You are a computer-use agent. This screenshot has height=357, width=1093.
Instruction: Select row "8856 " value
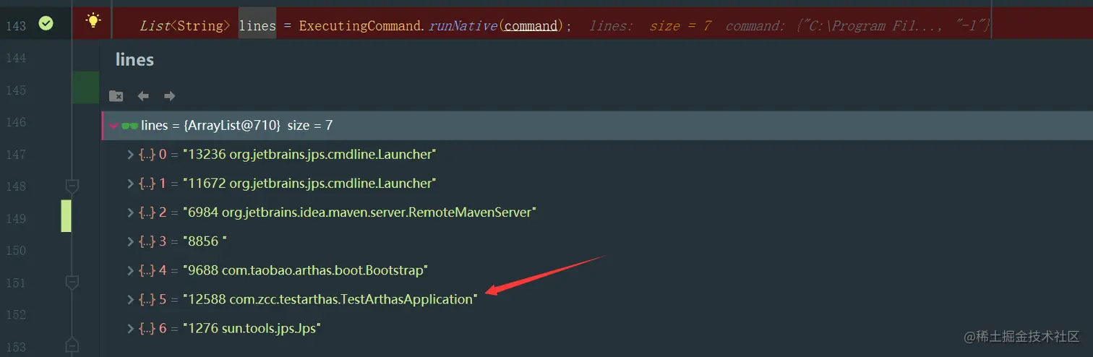[597, 241]
